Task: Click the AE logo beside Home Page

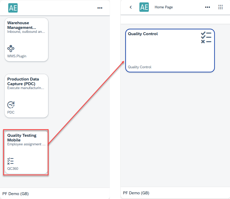Action: (x=144, y=7)
